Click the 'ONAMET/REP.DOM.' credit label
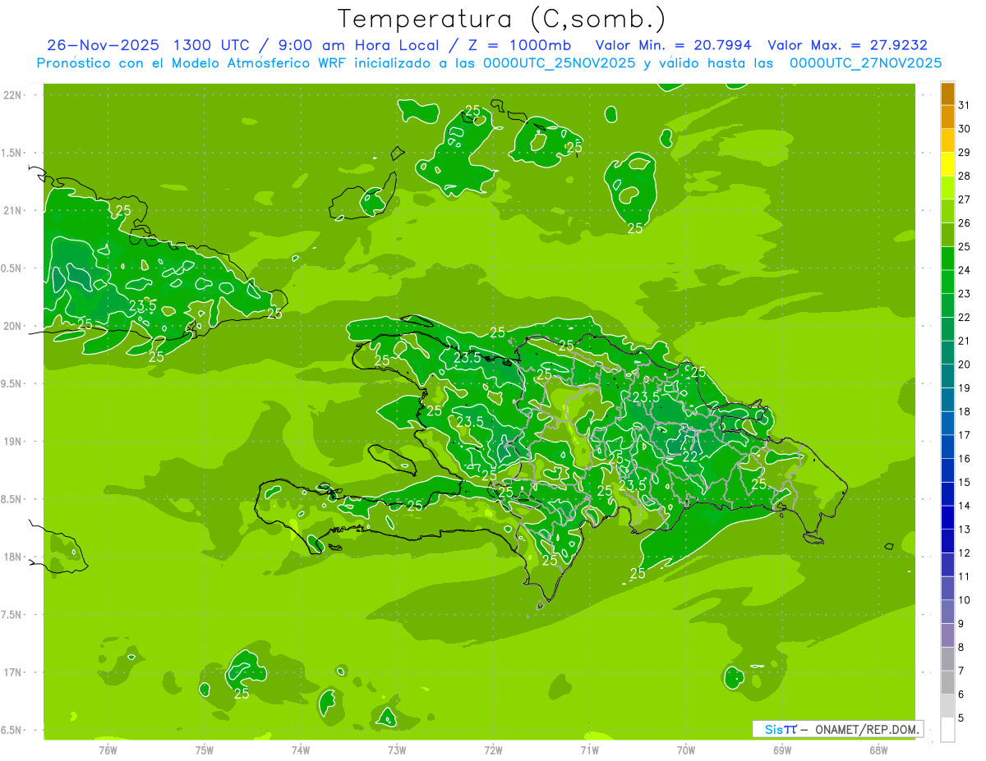 pyautogui.click(x=867, y=729)
